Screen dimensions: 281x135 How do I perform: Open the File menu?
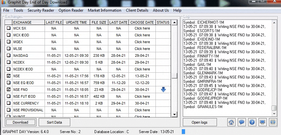6,10
